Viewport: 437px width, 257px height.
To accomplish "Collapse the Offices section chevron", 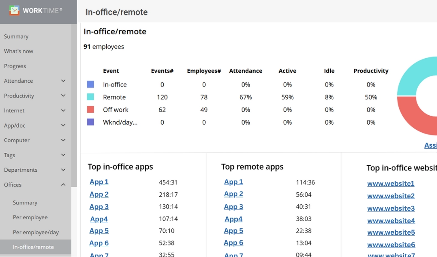I will [63, 185].
